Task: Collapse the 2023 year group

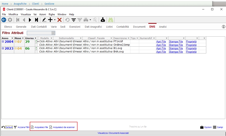Action: pyautogui.click(x=3, y=48)
